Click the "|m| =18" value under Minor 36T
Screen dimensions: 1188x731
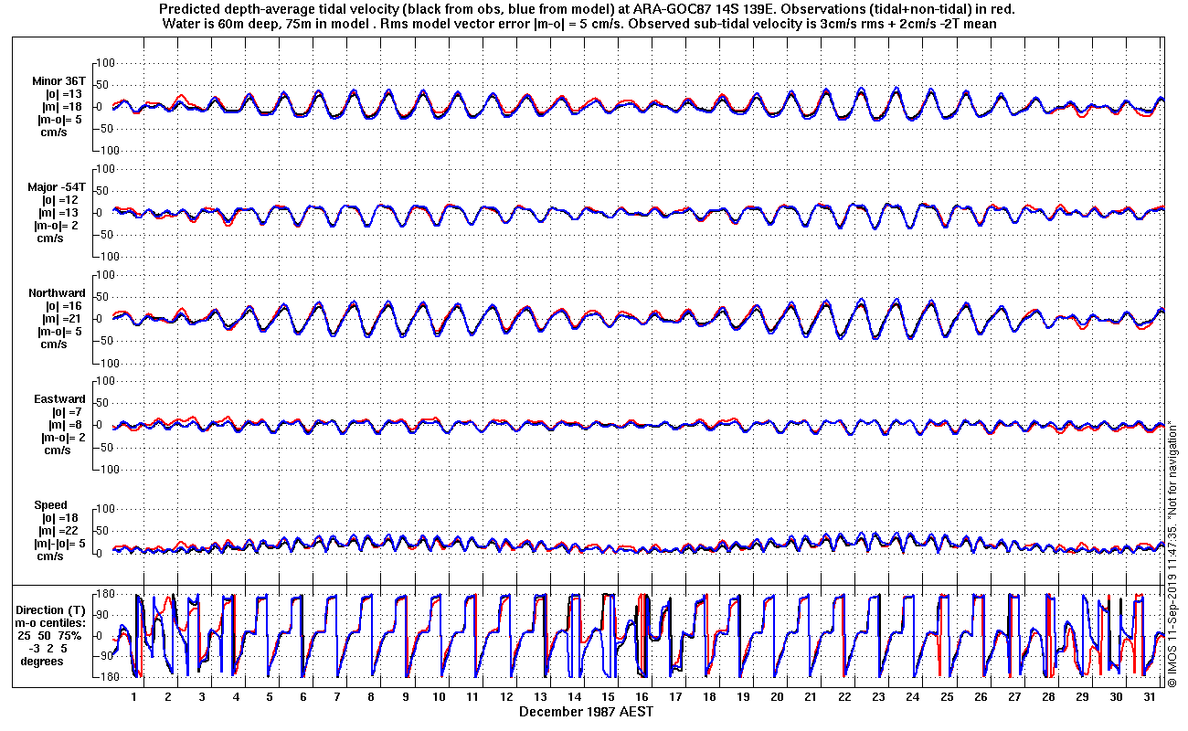(x=63, y=107)
